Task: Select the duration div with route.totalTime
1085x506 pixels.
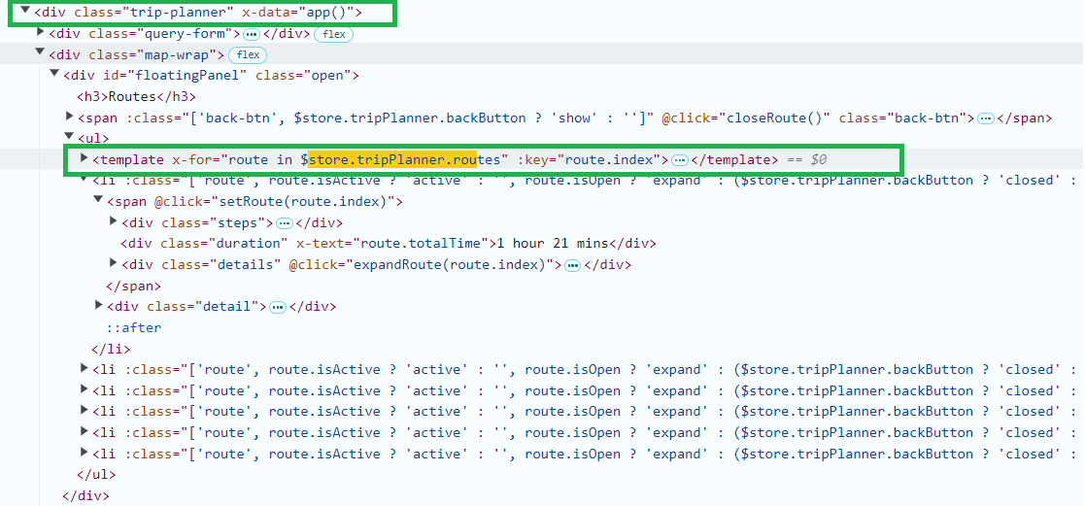Action: (389, 244)
